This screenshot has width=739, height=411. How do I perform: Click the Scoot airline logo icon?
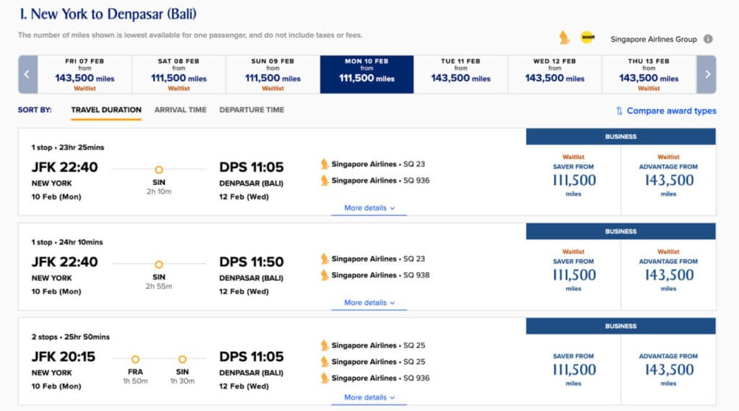[587, 38]
